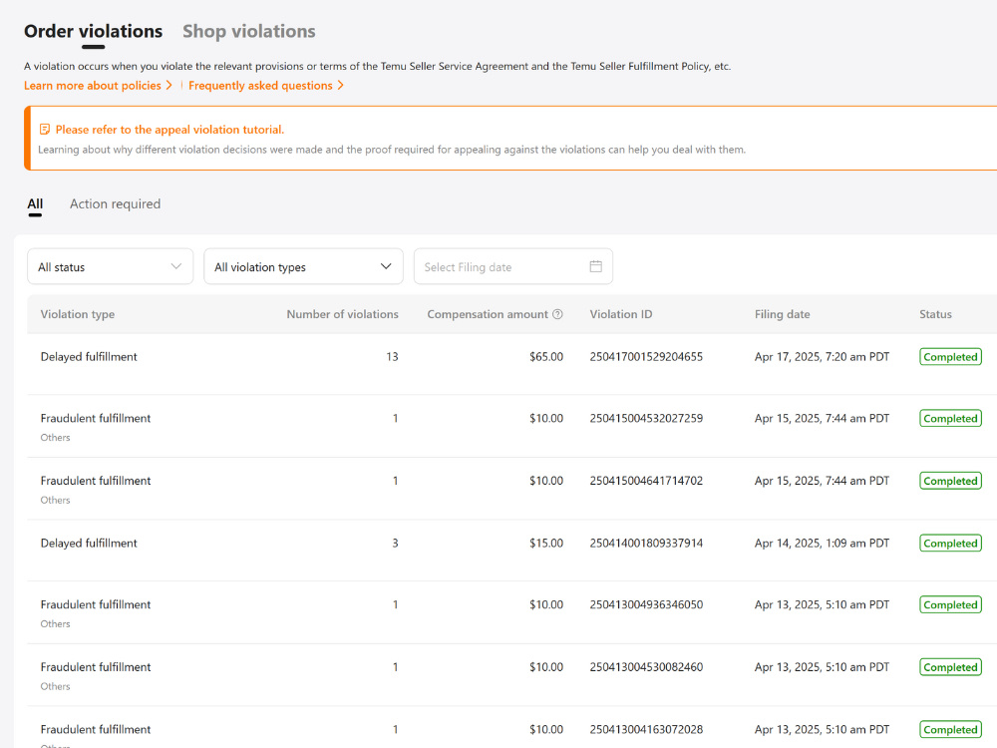The width and height of the screenshot is (997, 748).
Task: Select the Order violations tab
Action: 93,31
